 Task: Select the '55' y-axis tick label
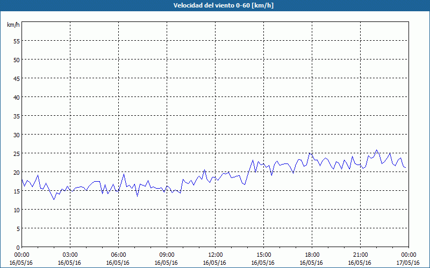tap(17, 41)
